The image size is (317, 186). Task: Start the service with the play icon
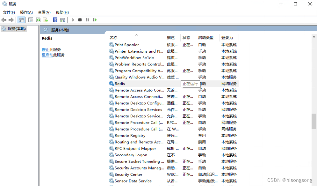coord(73,20)
